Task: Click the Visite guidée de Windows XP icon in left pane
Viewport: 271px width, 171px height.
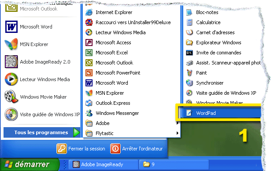Action: coord(11,114)
